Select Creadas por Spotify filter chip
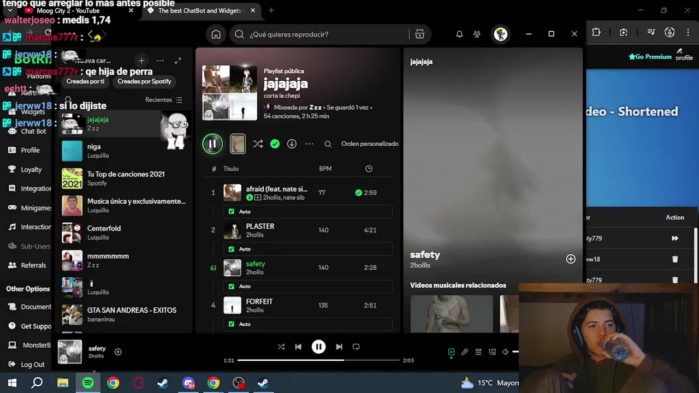 tap(144, 81)
